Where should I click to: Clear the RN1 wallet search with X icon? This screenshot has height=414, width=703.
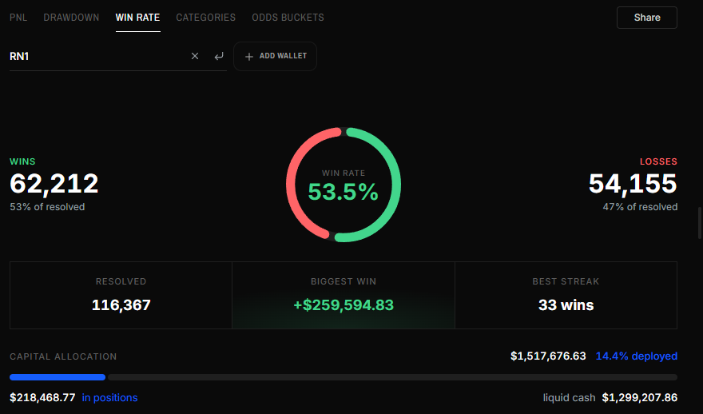pyautogui.click(x=195, y=56)
